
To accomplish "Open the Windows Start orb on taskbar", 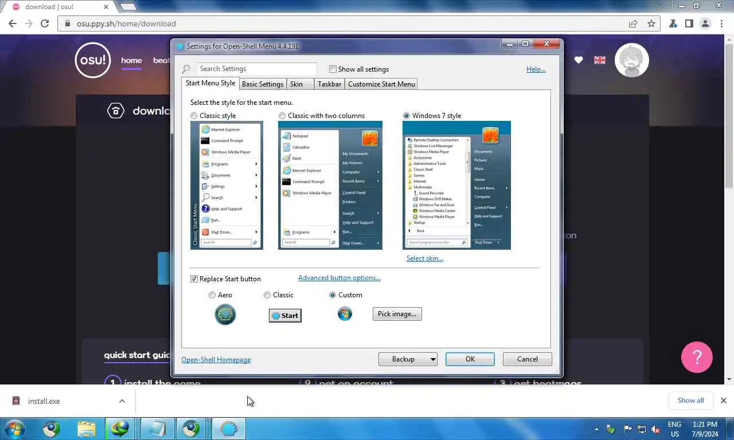I will tap(14, 429).
